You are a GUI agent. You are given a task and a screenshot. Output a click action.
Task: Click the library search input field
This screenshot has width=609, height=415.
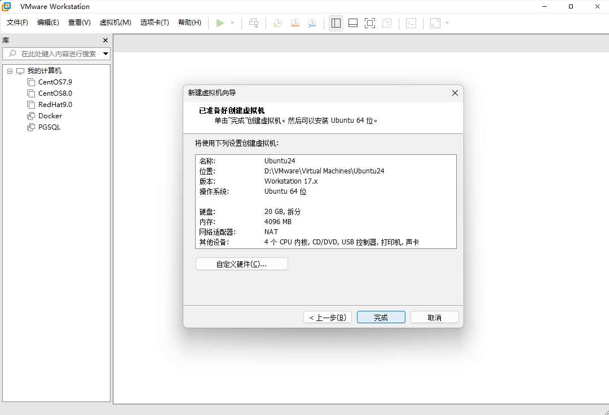[57, 54]
